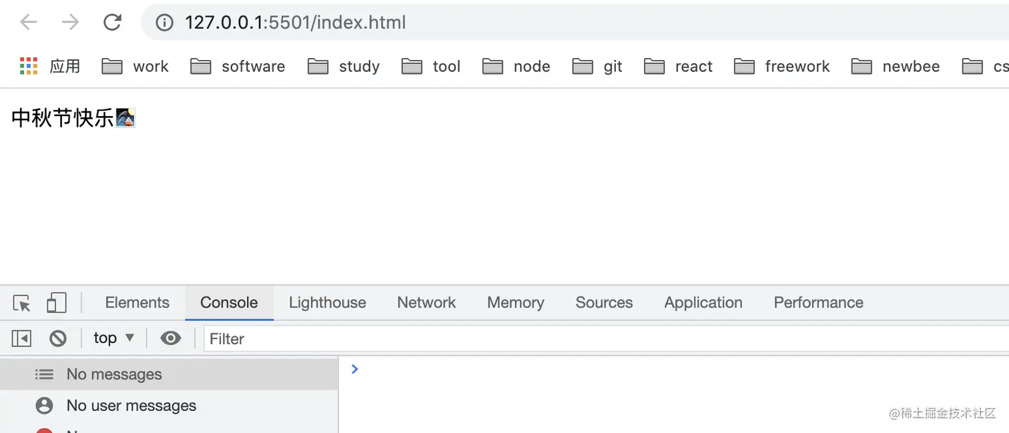Switch to the Console tab

pyautogui.click(x=229, y=303)
